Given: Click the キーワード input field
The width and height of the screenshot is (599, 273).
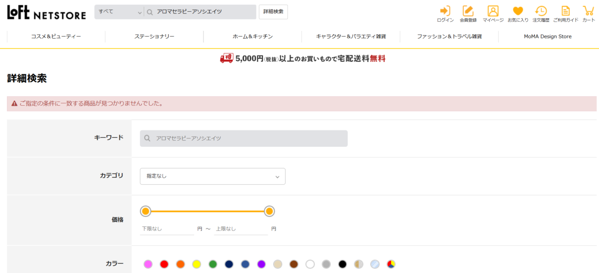Looking at the screenshot, I should 244,138.
